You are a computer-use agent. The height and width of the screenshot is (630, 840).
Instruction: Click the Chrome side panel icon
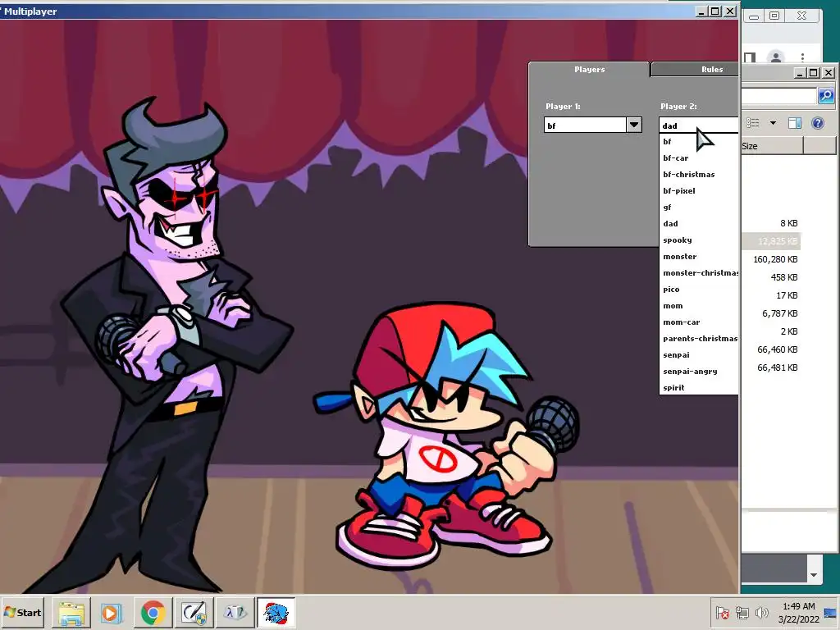[750, 57]
